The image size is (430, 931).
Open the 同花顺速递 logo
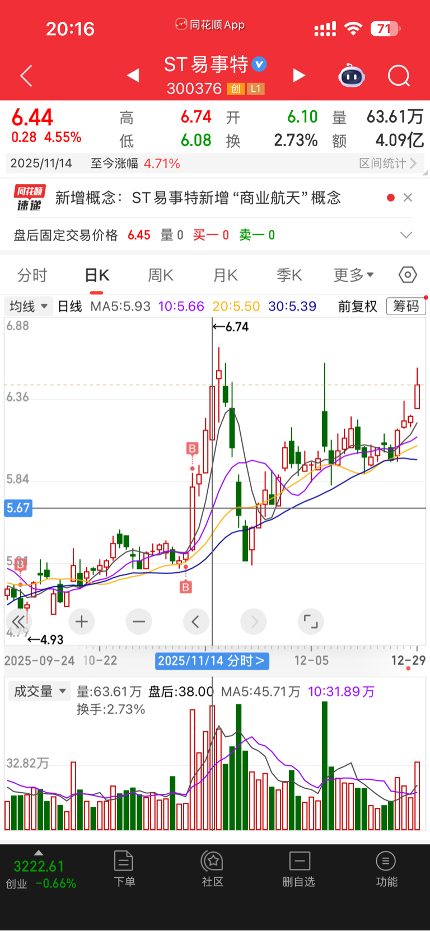click(x=30, y=198)
